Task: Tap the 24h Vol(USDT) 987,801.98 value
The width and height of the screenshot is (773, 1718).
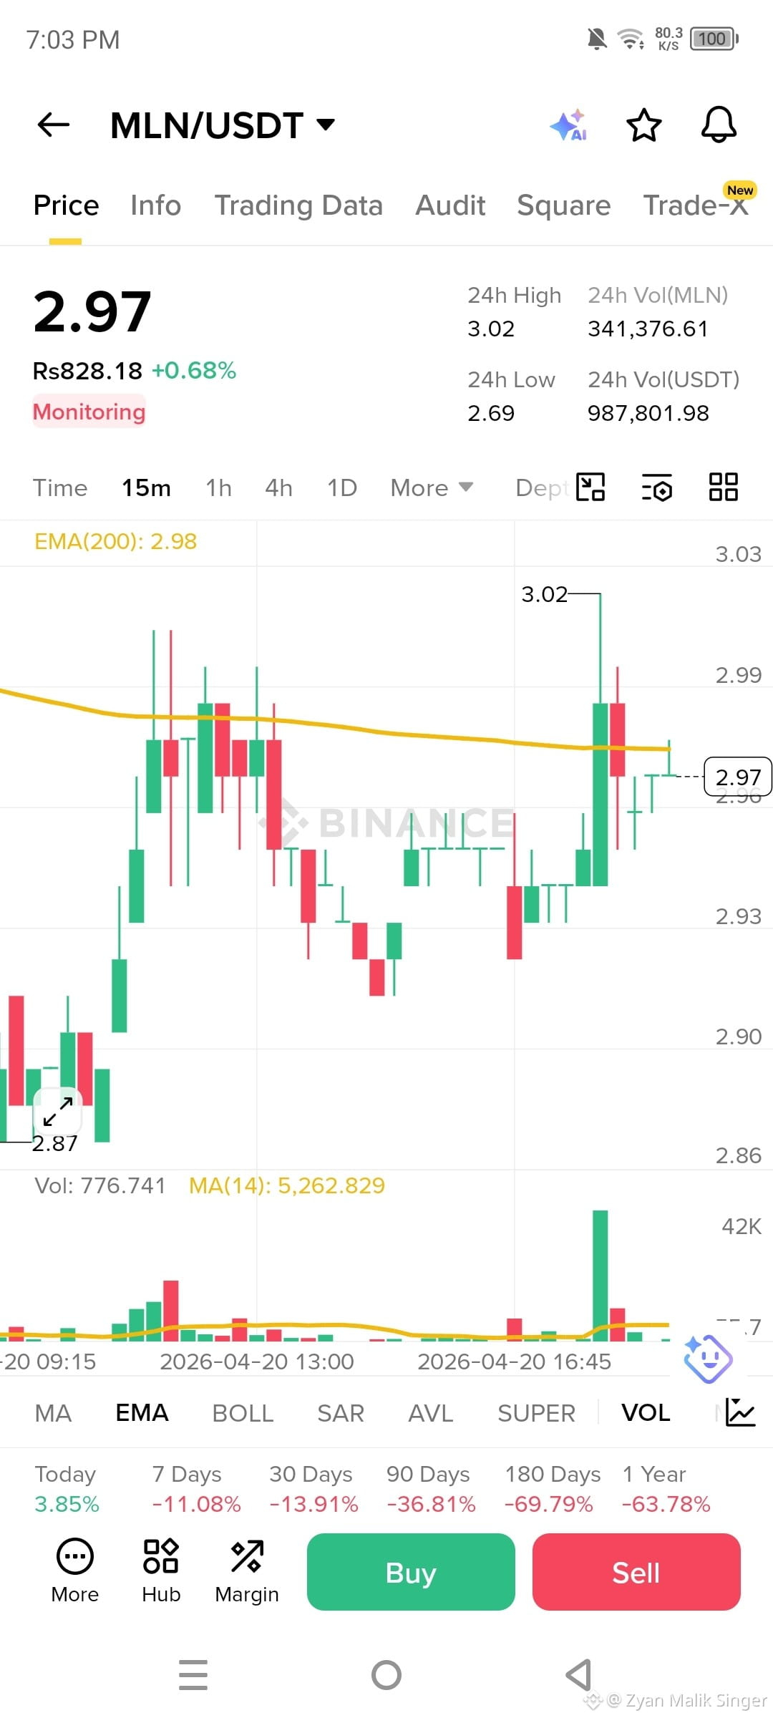Action: 648,413
